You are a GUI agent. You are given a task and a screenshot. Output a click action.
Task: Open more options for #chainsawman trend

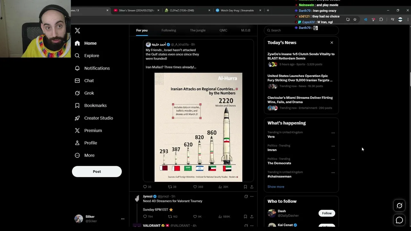(x=333, y=173)
